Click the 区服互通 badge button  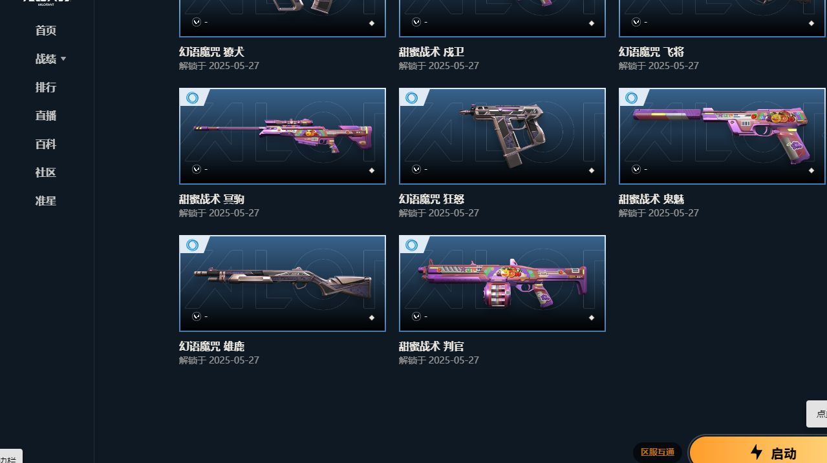coord(657,452)
